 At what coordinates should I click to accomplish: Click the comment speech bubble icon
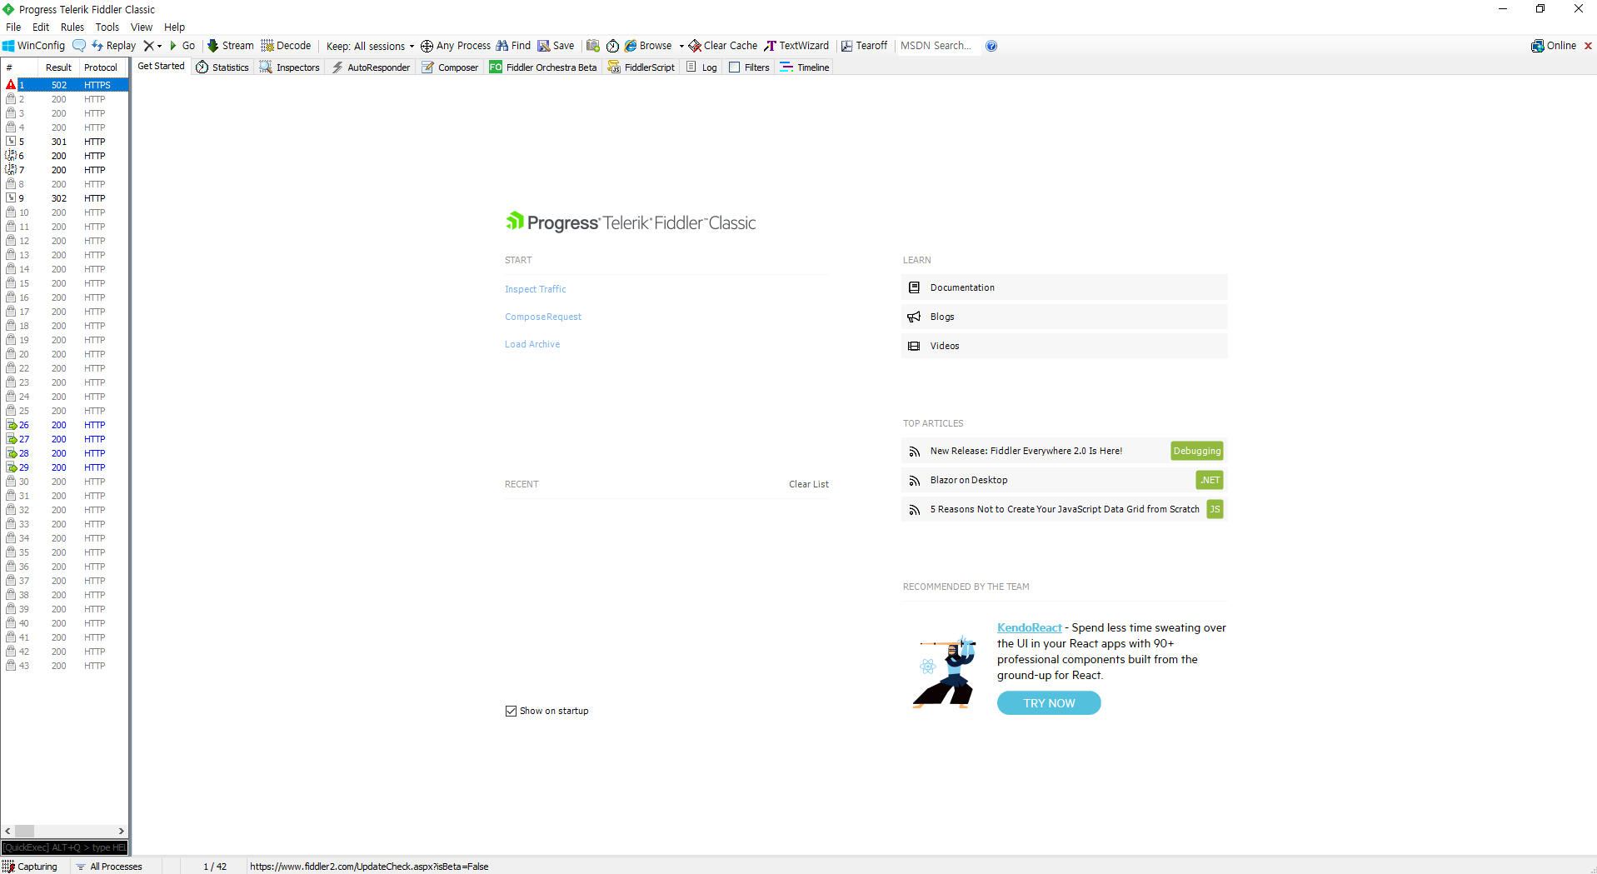(x=79, y=46)
